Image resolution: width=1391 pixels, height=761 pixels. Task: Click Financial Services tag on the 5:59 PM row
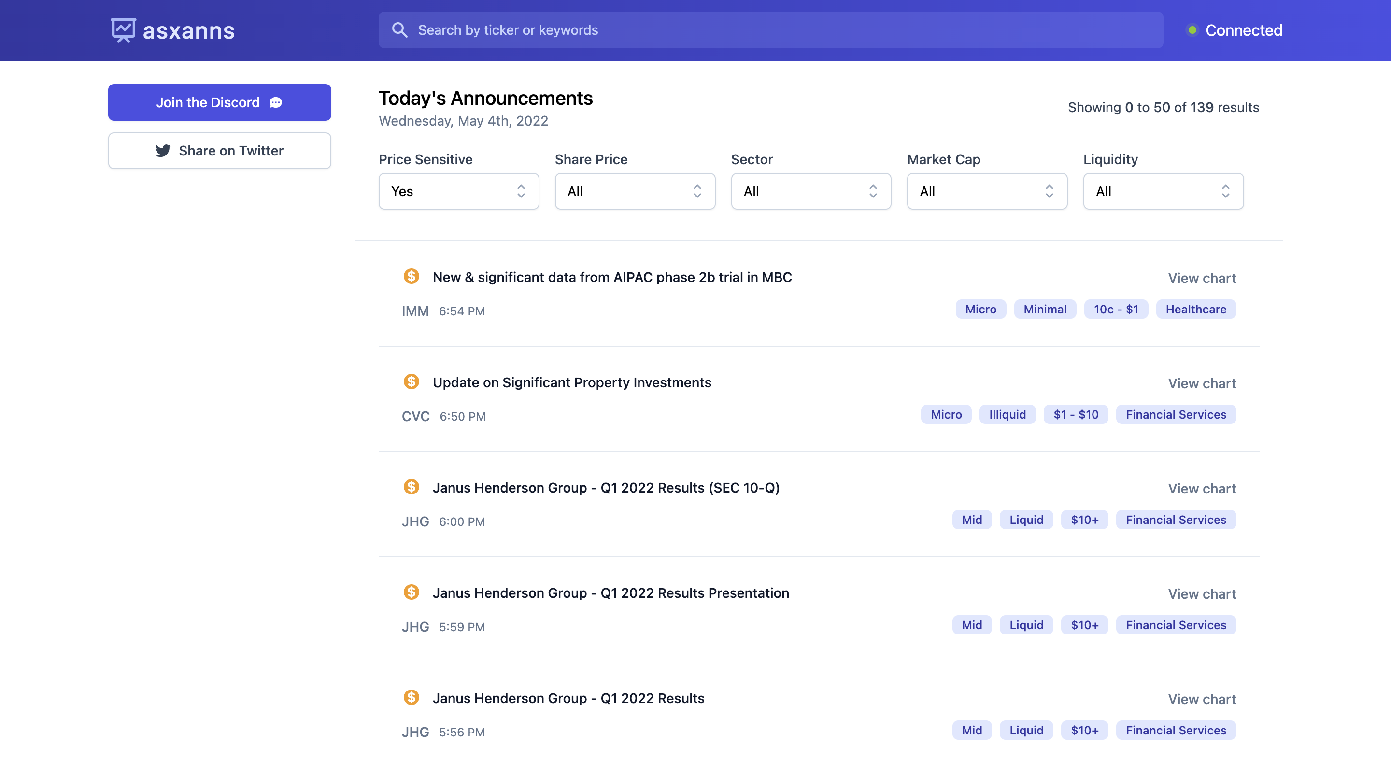[x=1176, y=625]
